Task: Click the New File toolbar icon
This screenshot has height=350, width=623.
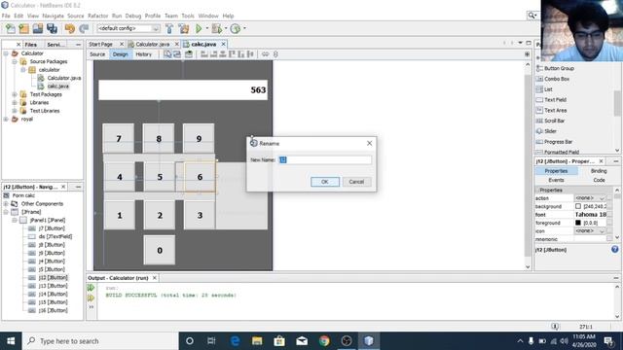Action: pyautogui.click(x=10, y=28)
